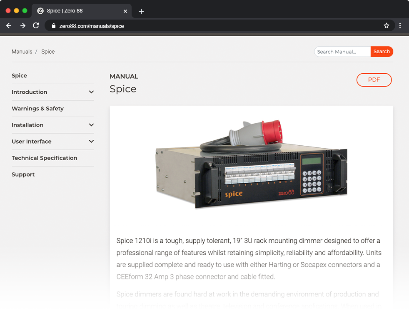Image resolution: width=409 pixels, height=311 pixels.
Task: Expand the Introduction section chevron
Action: coord(91,92)
